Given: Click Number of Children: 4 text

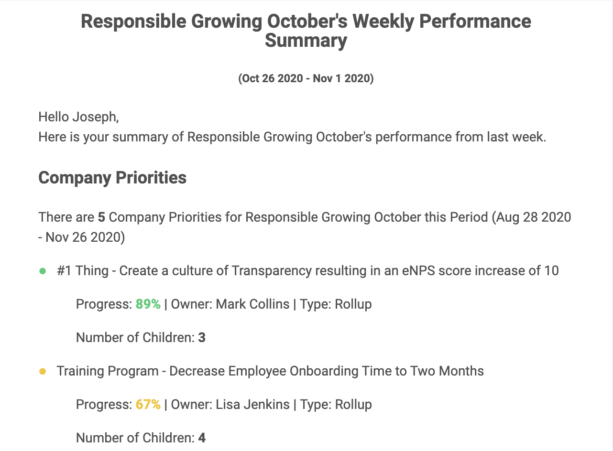Looking at the screenshot, I should pyautogui.click(x=141, y=438).
